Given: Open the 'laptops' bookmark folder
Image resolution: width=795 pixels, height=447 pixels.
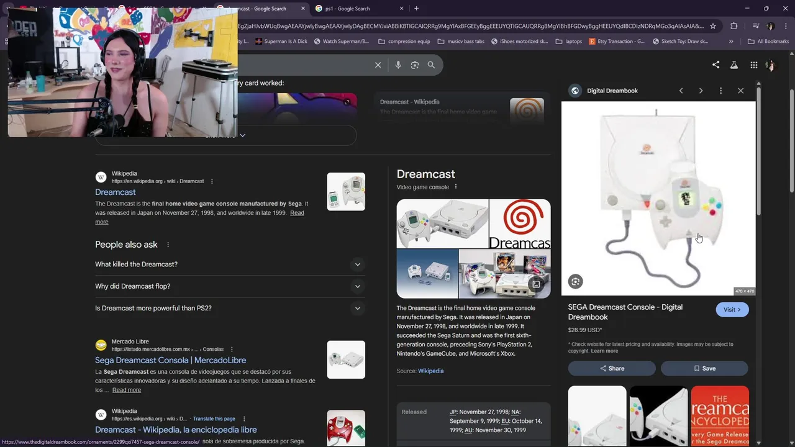Looking at the screenshot, I should point(568,42).
